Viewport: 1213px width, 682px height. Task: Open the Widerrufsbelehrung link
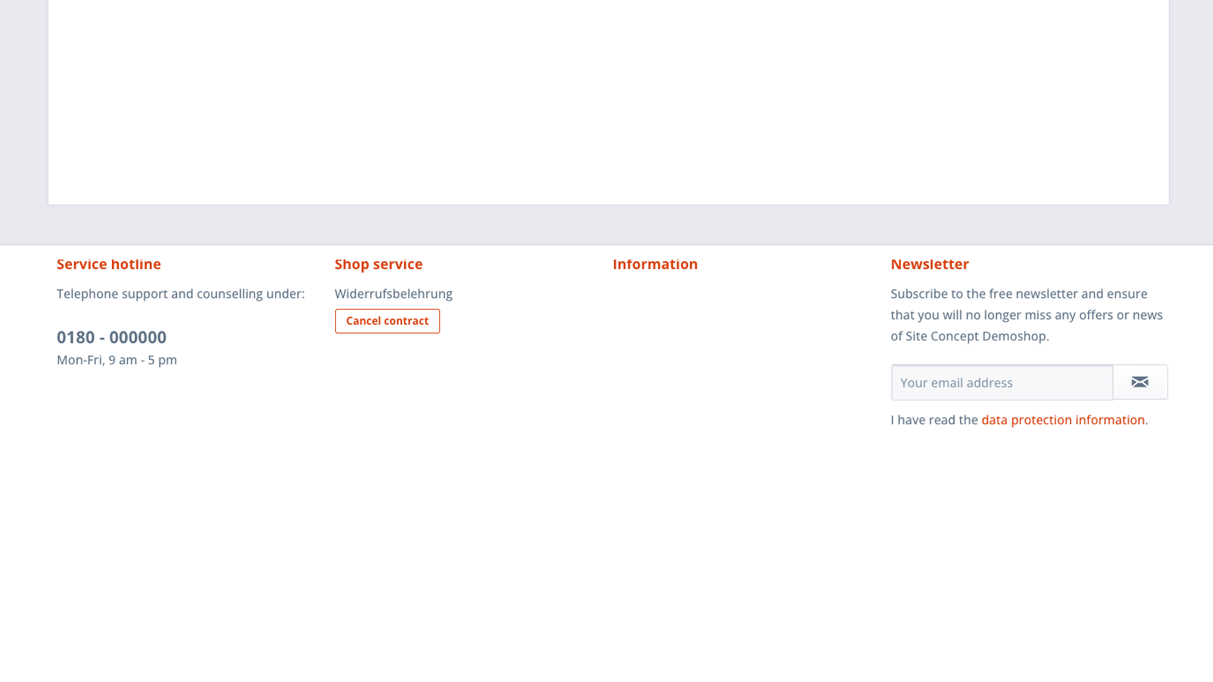tap(394, 294)
